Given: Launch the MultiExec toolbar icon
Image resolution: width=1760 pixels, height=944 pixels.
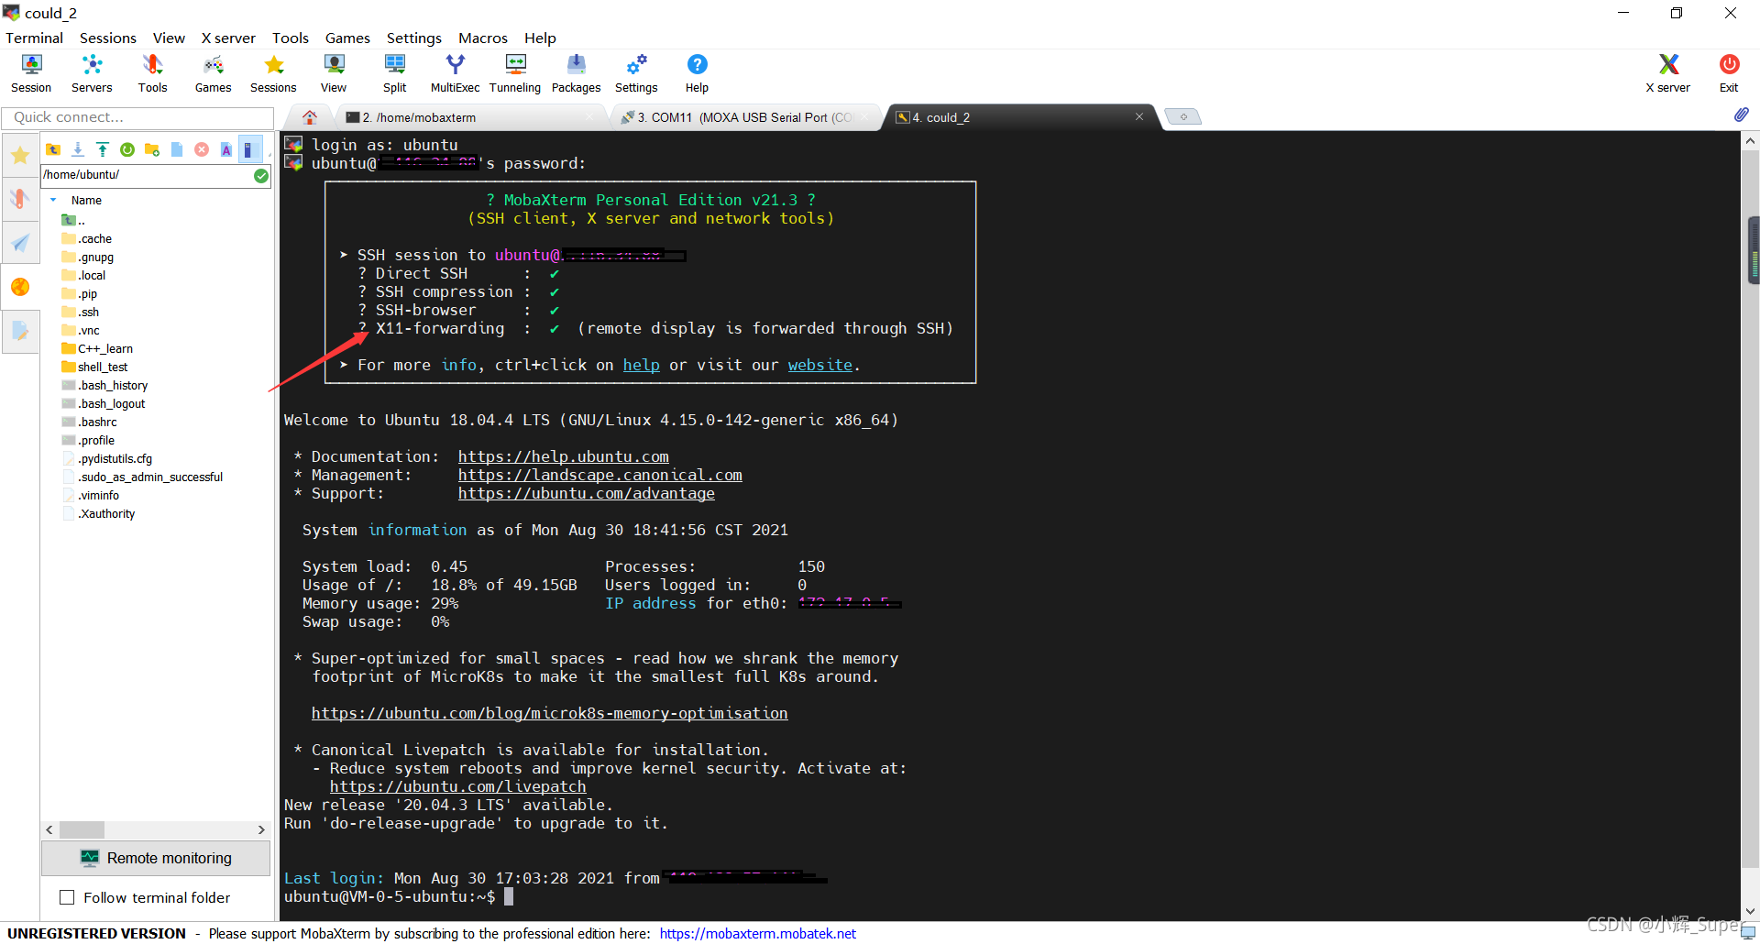Looking at the screenshot, I should pyautogui.click(x=455, y=73).
